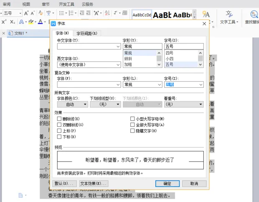259x202 pixels.
Task: Check the Subscript (下标) box
Action: [59, 136]
